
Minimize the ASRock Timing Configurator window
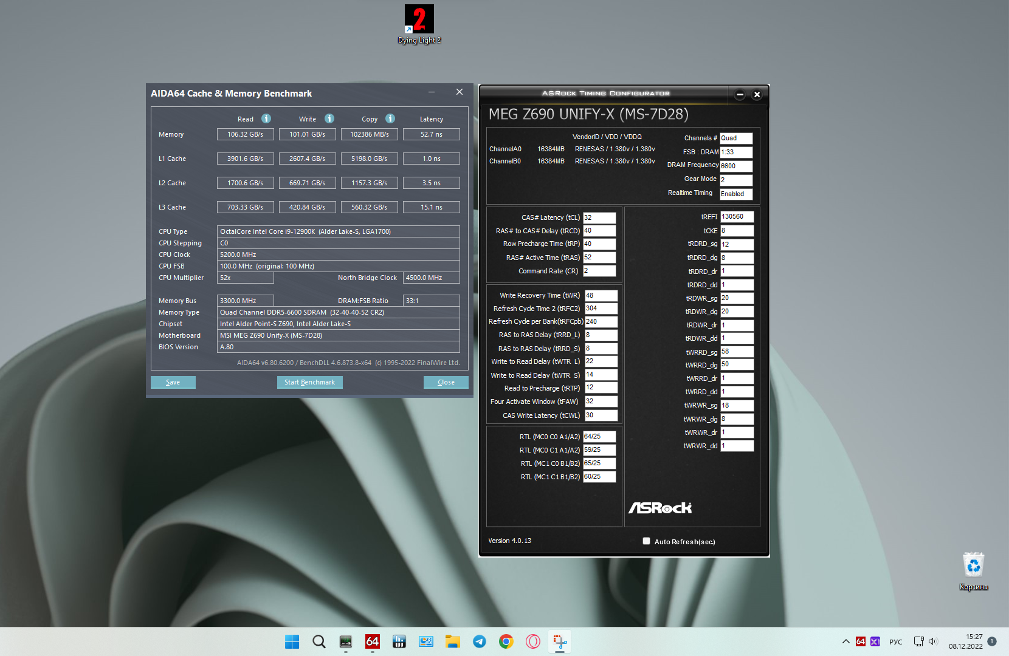click(740, 95)
